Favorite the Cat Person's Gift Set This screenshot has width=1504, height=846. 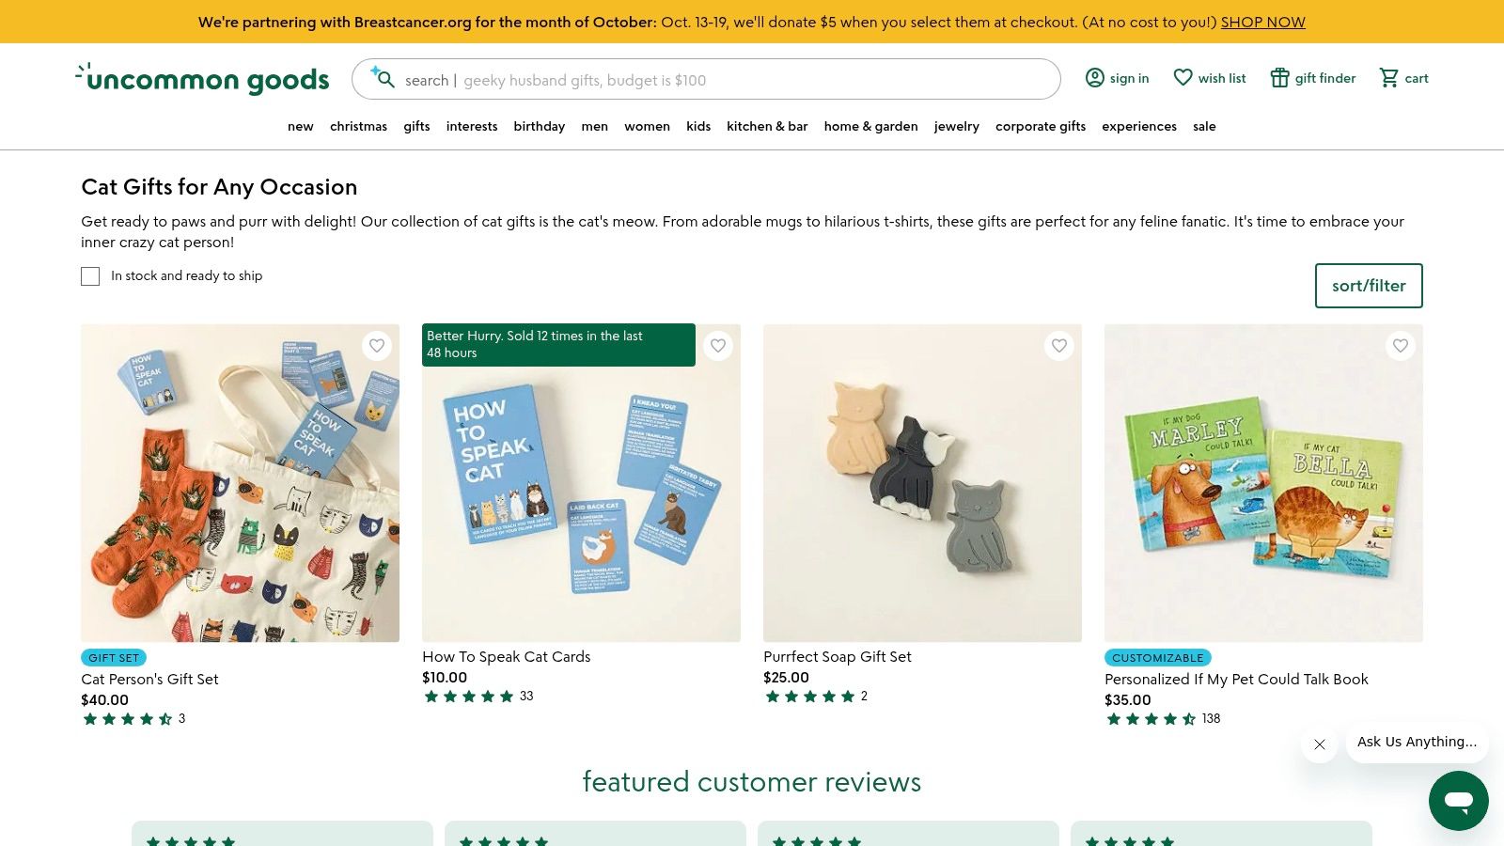coord(377,346)
